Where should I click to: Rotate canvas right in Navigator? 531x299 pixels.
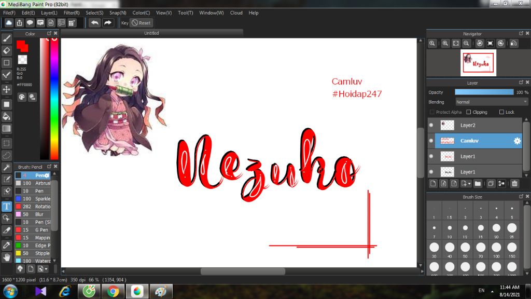tap(500, 44)
